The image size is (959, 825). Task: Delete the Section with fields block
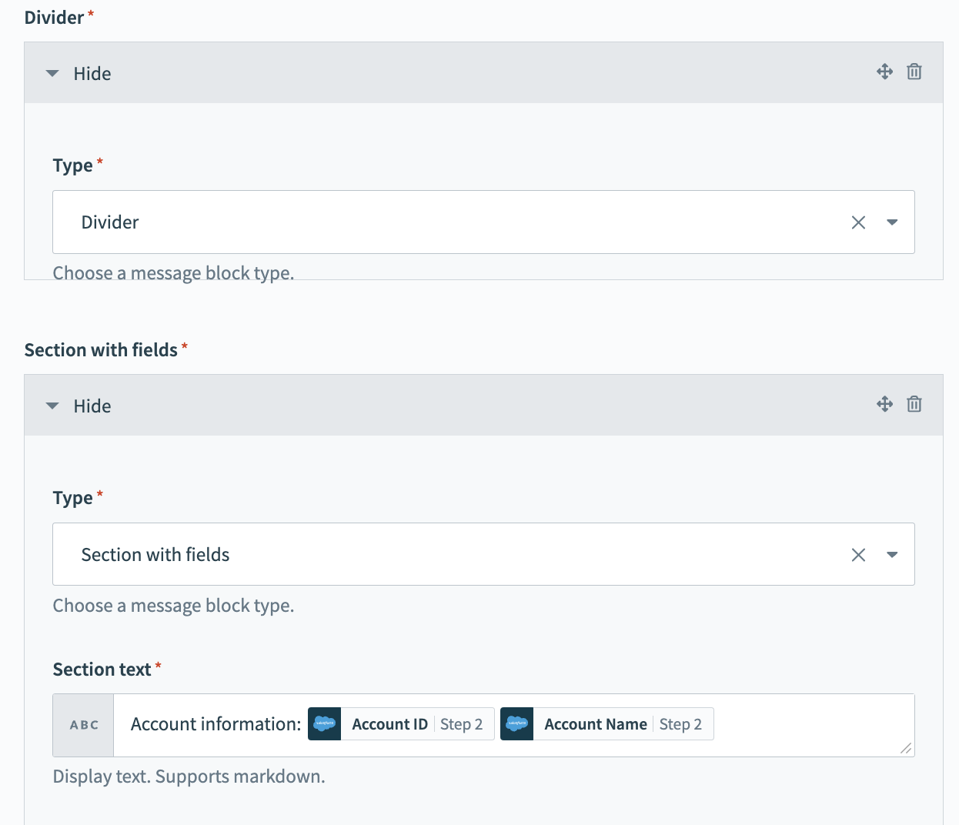(x=914, y=404)
